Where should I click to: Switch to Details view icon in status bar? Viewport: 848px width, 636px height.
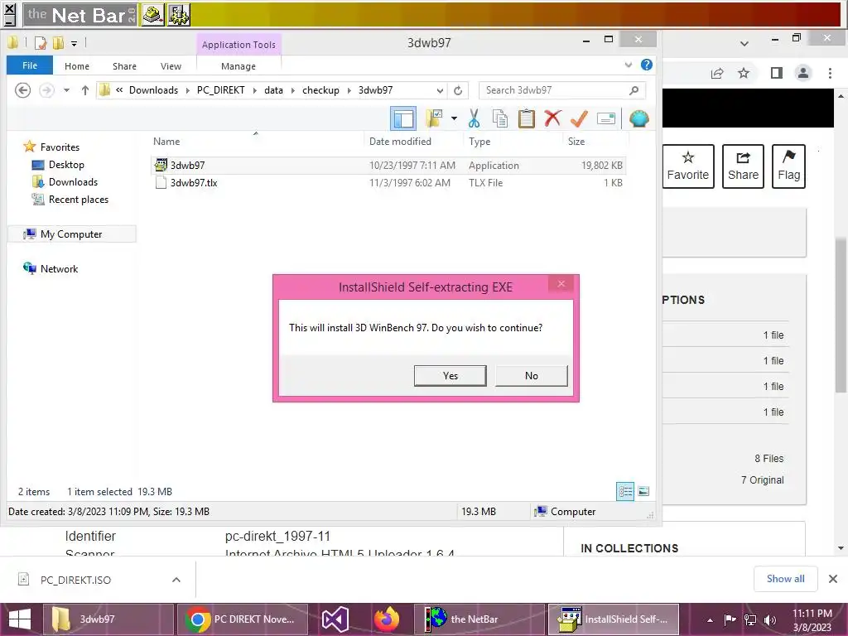(625, 491)
